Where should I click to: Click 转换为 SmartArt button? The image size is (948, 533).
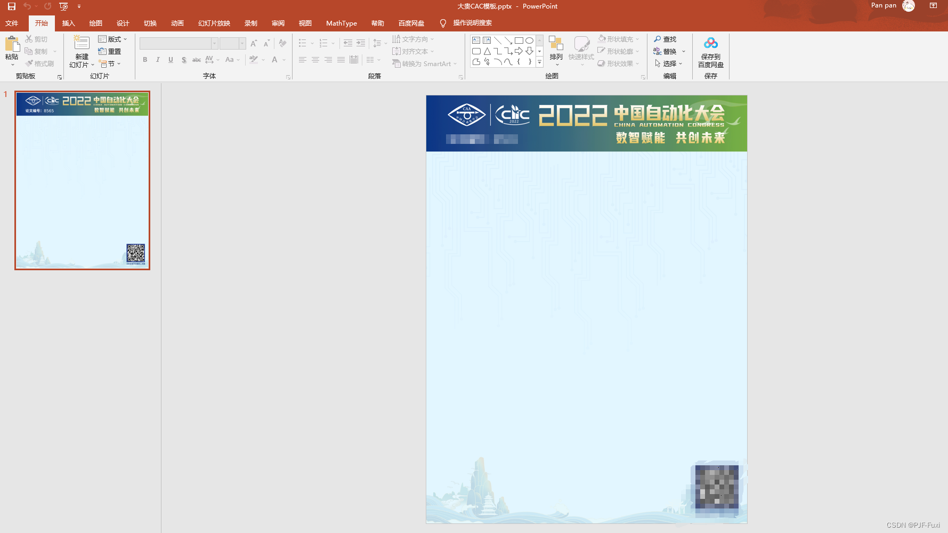pos(422,63)
